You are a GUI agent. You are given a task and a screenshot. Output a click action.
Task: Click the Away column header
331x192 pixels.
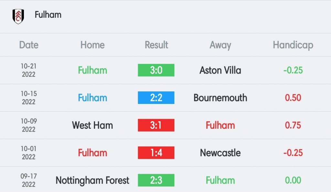(220, 45)
